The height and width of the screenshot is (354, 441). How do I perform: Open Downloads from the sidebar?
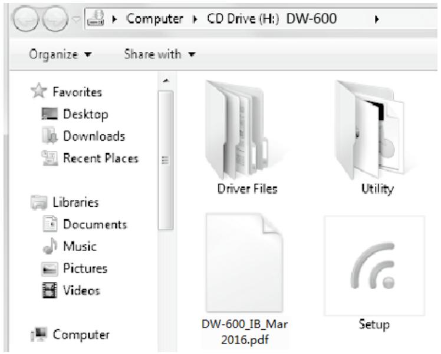[x=94, y=136]
